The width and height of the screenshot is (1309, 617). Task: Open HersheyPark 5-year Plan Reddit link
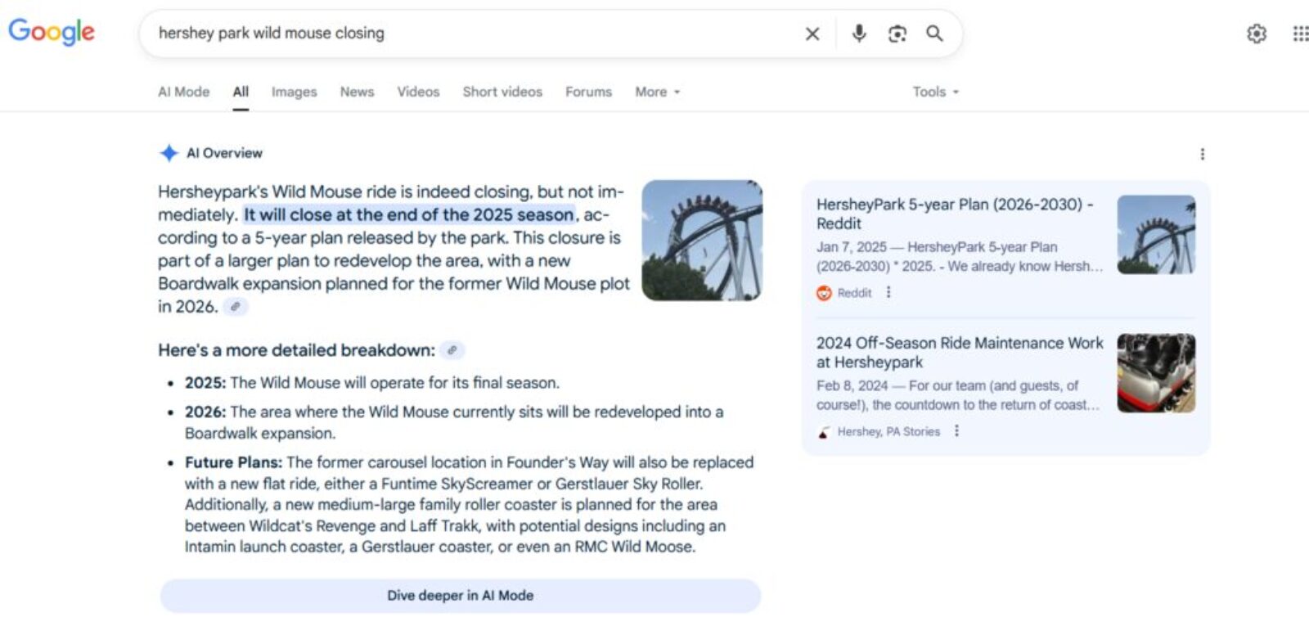955,214
